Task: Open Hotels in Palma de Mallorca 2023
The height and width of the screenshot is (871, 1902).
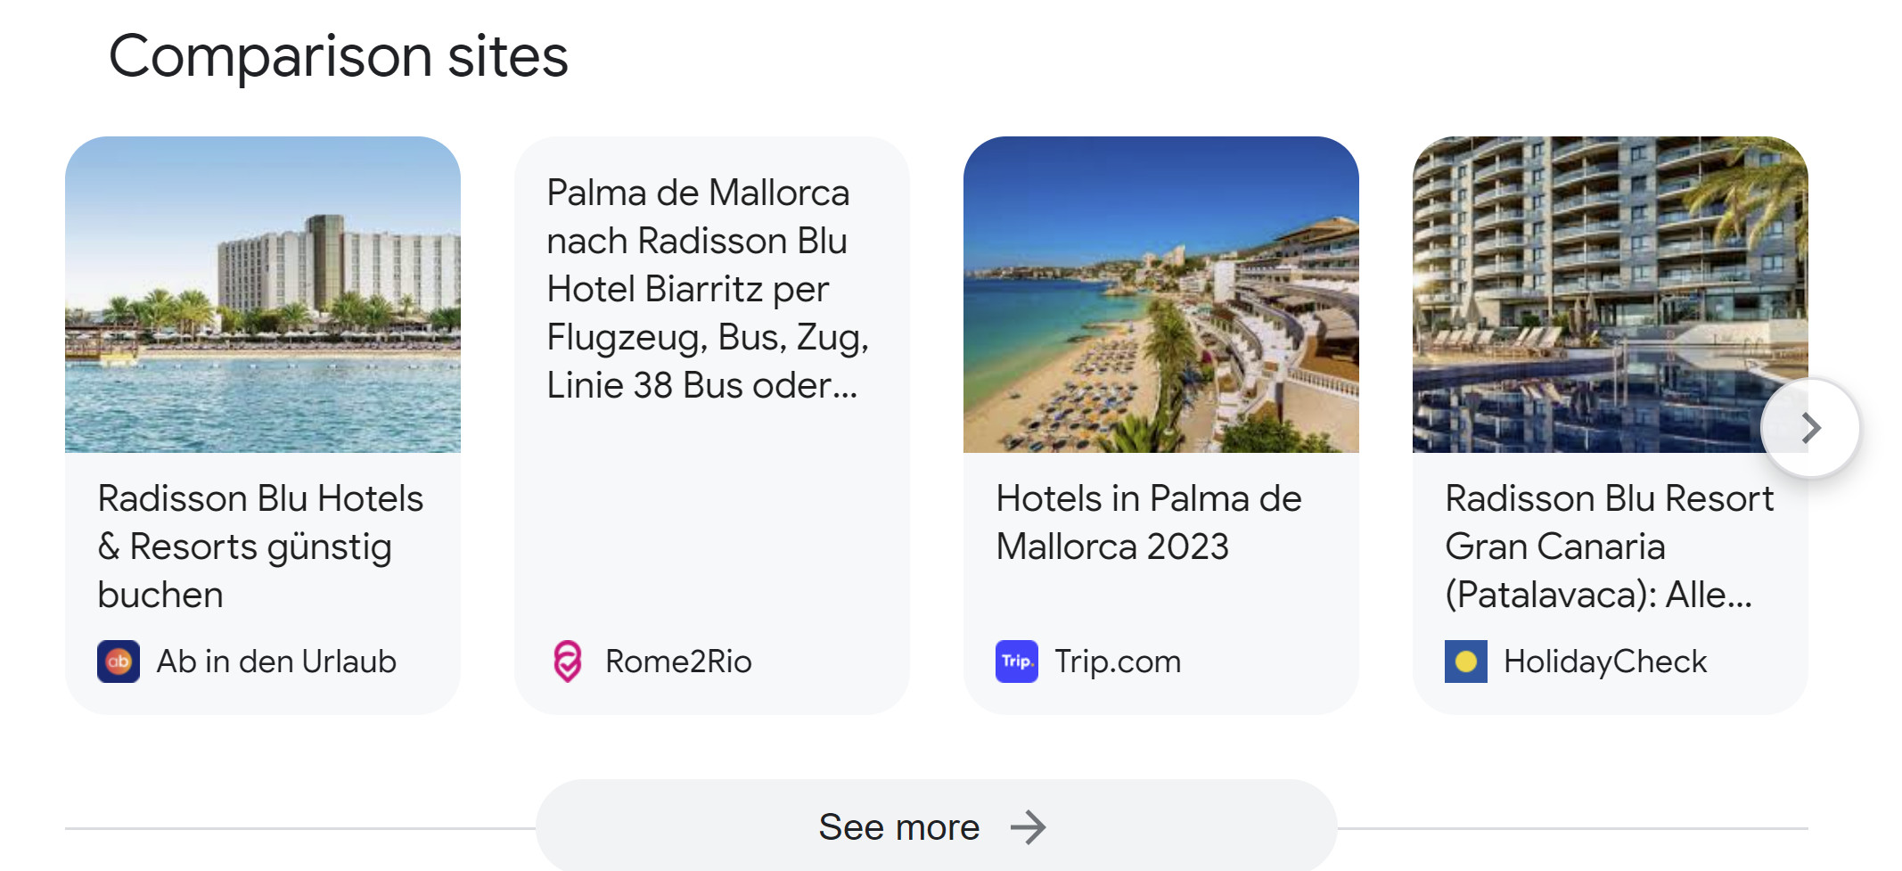Action: click(x=1149, y=522)
